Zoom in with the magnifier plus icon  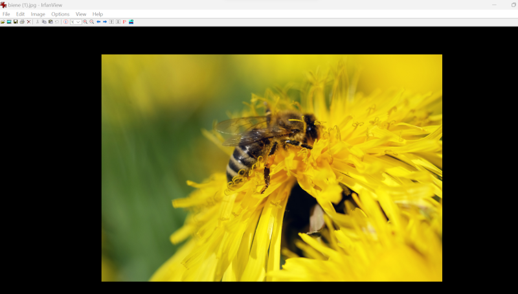[x=85, y=22]
